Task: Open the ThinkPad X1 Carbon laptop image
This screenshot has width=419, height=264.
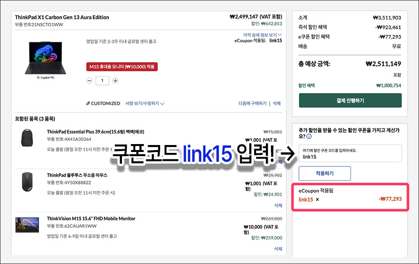Action: 46,58
